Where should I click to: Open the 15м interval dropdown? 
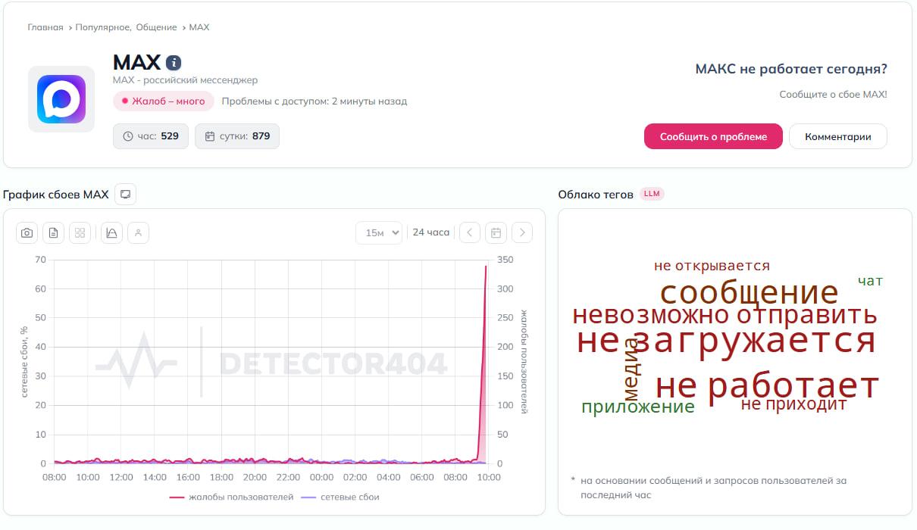[378, 232]
